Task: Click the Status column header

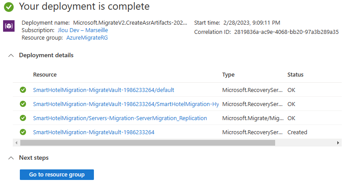Action: coord(295,75)
